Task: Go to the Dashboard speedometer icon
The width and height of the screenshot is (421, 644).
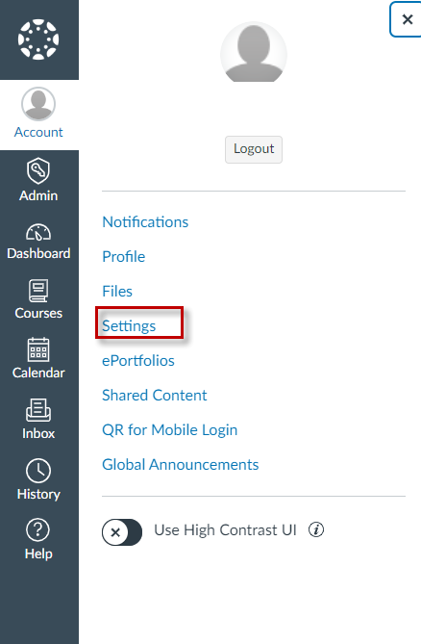Action: pos(38,232)
